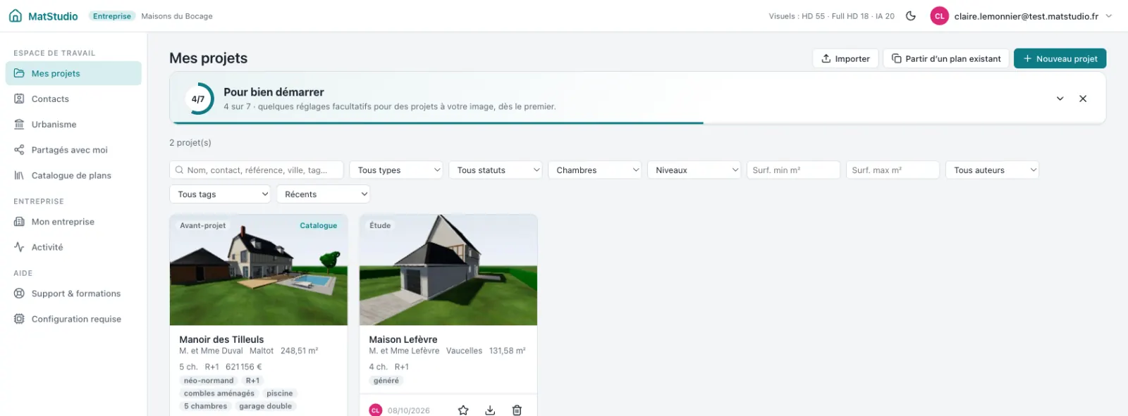Click the Manoir des Tilleuls title
1128x416 pixels.
point(221,339)
